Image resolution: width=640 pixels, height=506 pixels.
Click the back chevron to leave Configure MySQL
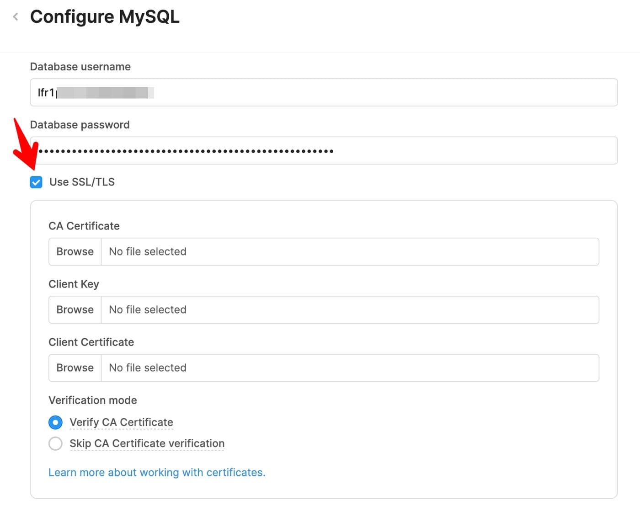tap(15, 16)
